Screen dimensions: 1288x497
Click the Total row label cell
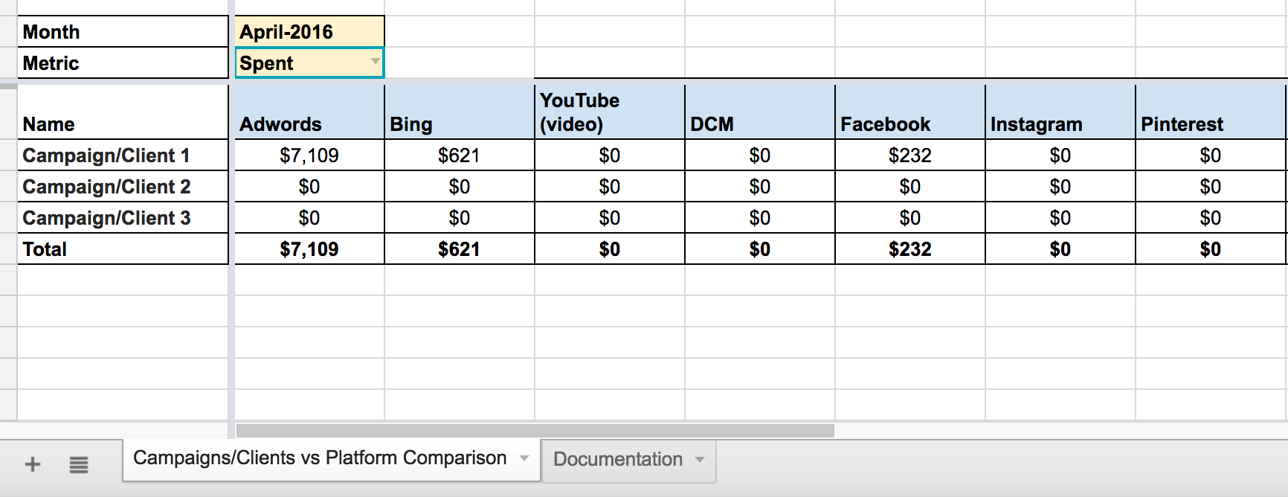[x=123, y=249]
